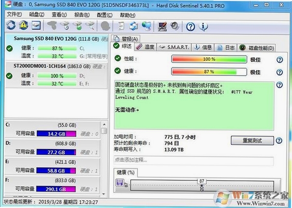
Task: Click the floppy save icon in health graph
Action: point(120,183)
